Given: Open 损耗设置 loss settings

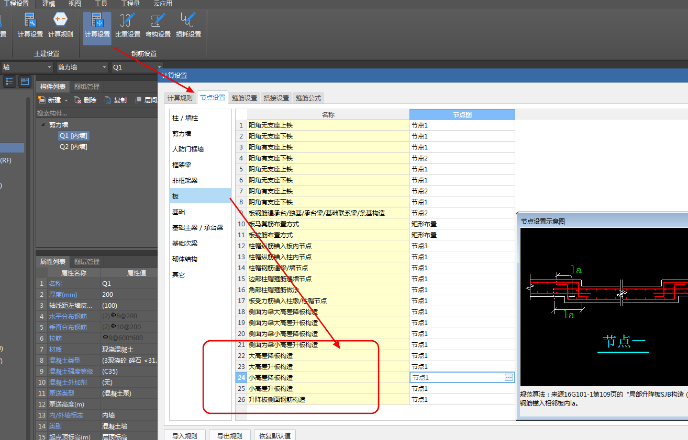Looking at the screenshot, I should pyautogui.click(x=188, y=26).
